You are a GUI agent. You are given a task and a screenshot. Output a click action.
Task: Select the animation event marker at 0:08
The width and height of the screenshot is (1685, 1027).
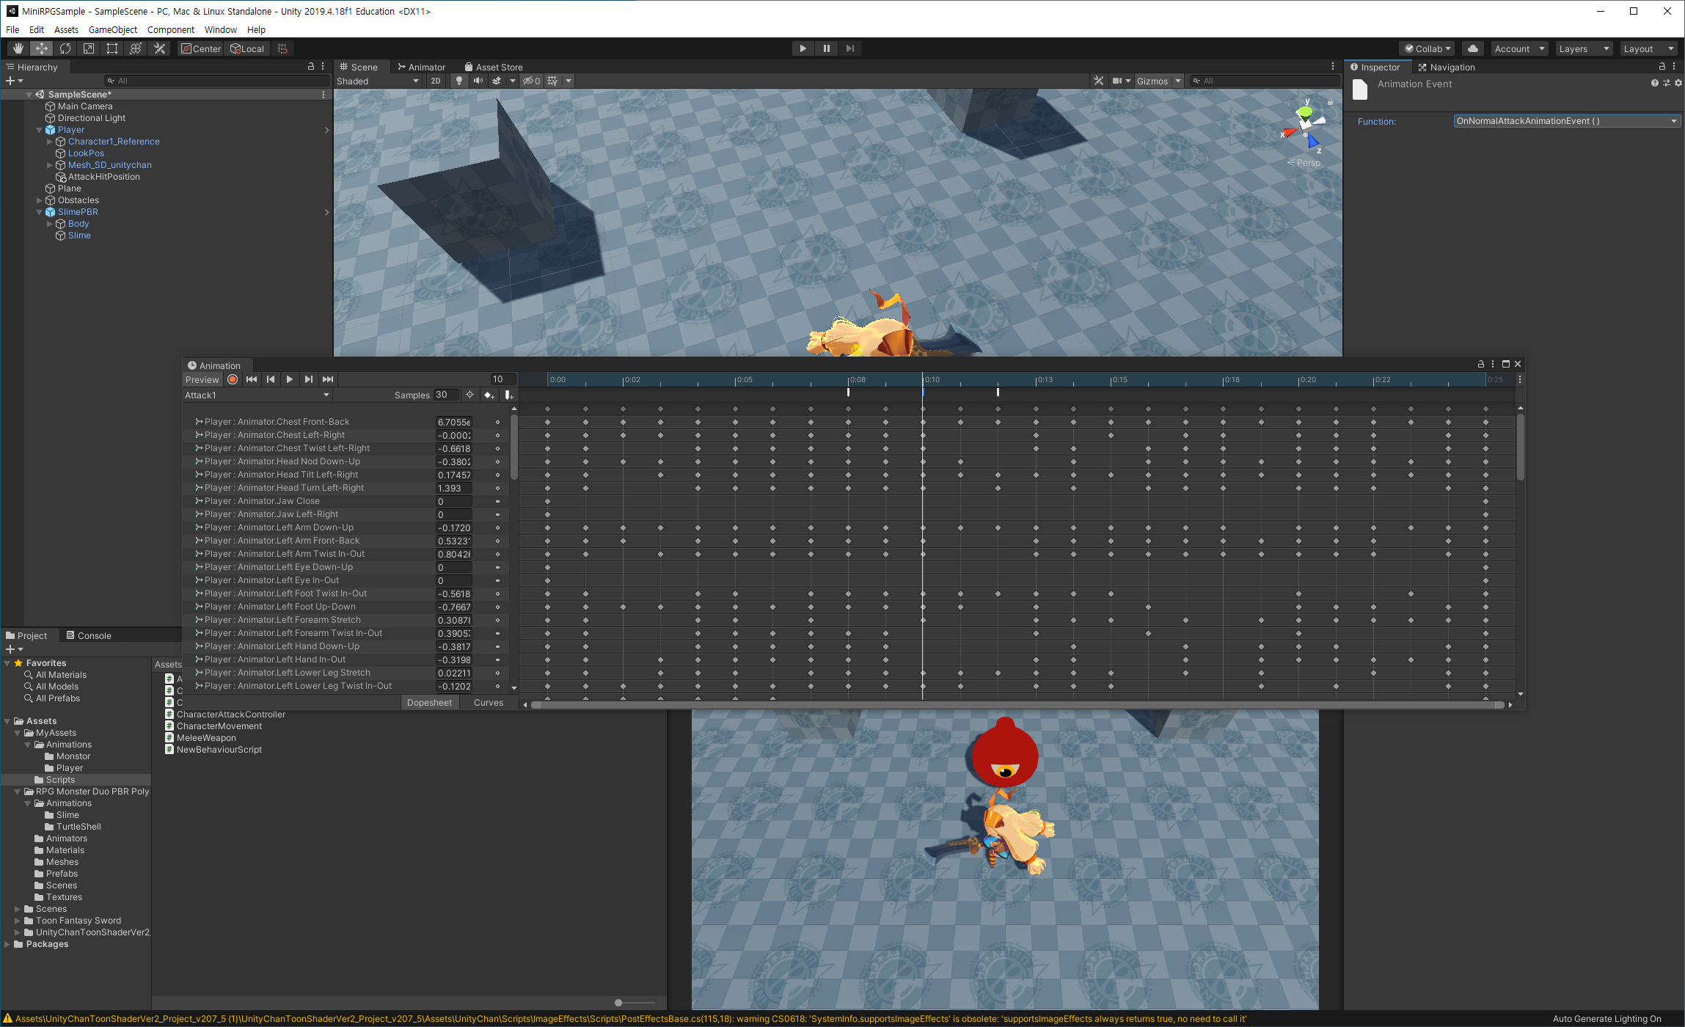point(848,392)
